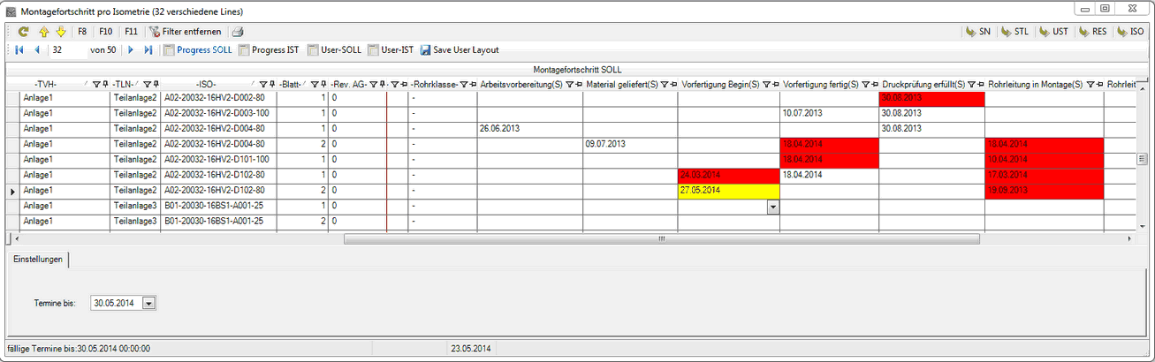Viewport: 1155px width, 362px height.
Task: Open the Termine bis date dropdown
Action: coord(148,304)
